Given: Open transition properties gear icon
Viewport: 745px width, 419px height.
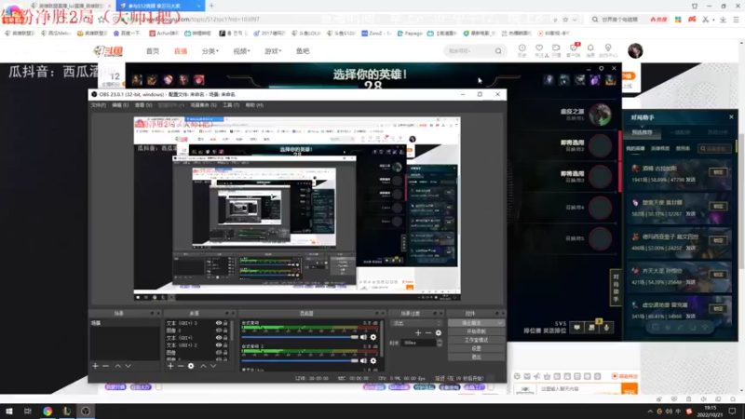Looking at the screenshot, I should tap(438, 333).
